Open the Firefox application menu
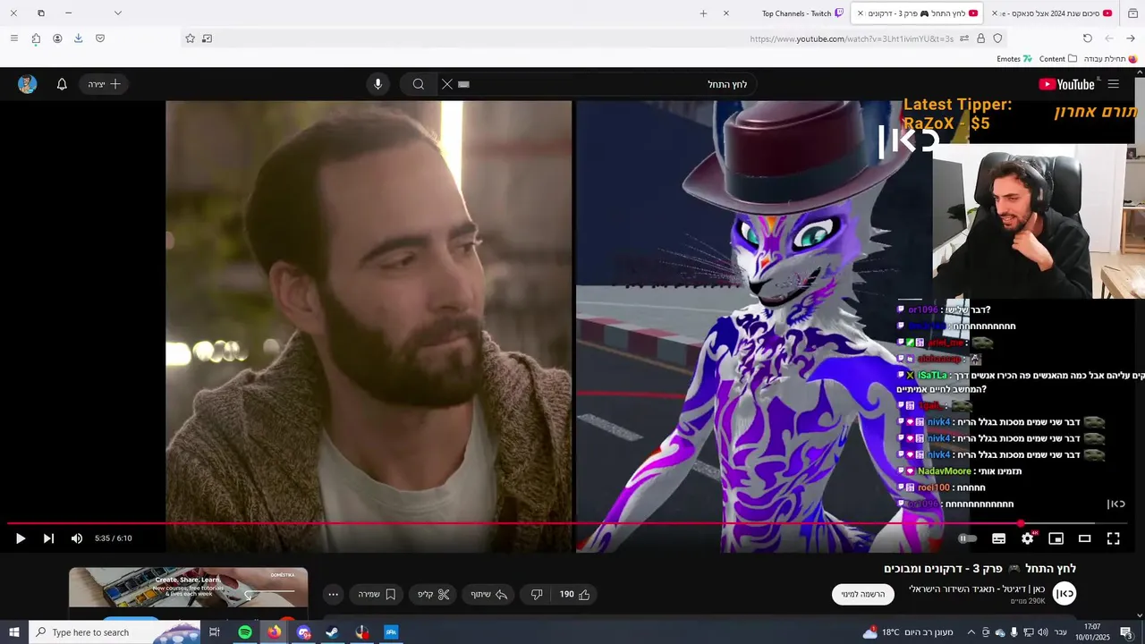1145x644 pixels. [13, 38]
